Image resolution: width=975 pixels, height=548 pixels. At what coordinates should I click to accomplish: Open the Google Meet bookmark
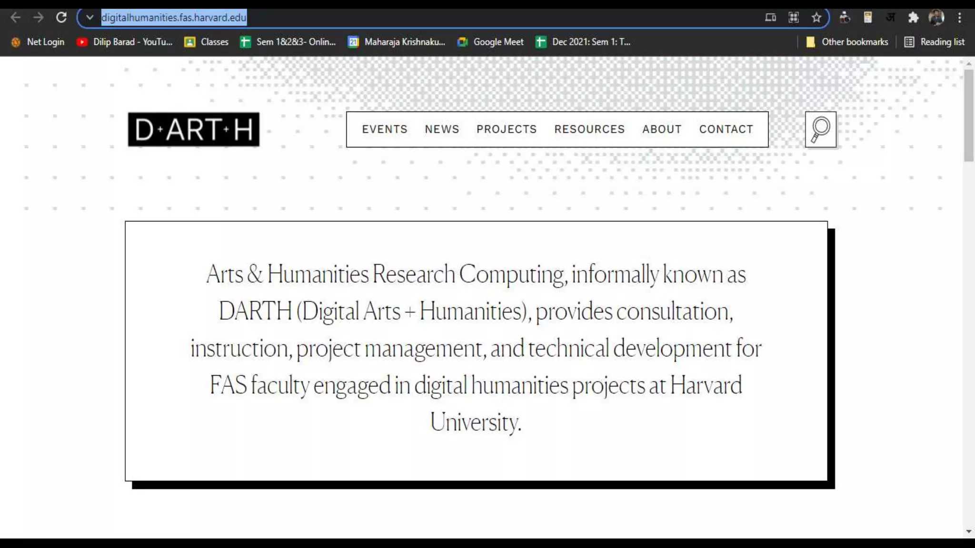(x=491, y=42)
